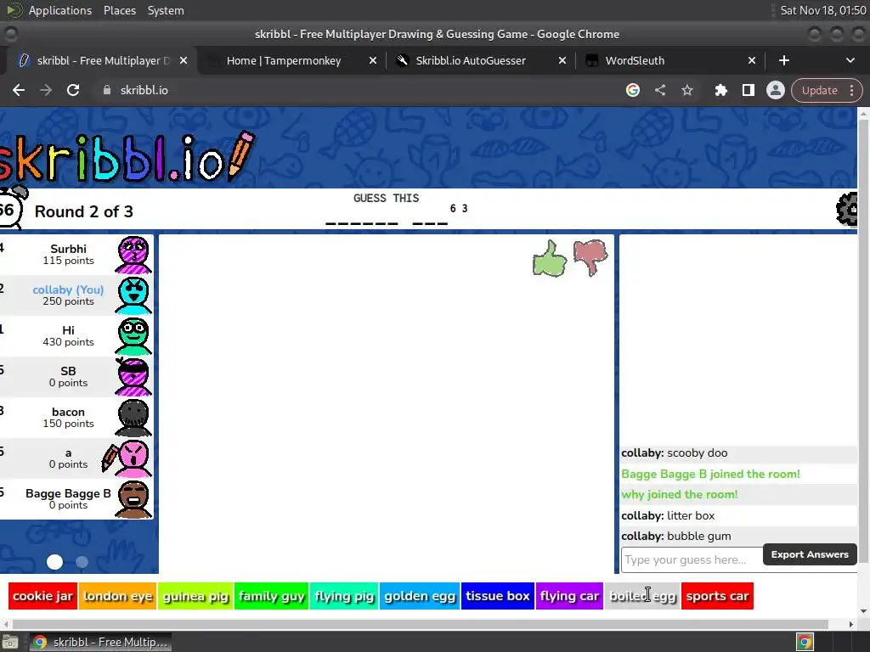The width and height of the screenshot is (870, 652).
Task: Guess the word family guy
Action: (271, 596)
